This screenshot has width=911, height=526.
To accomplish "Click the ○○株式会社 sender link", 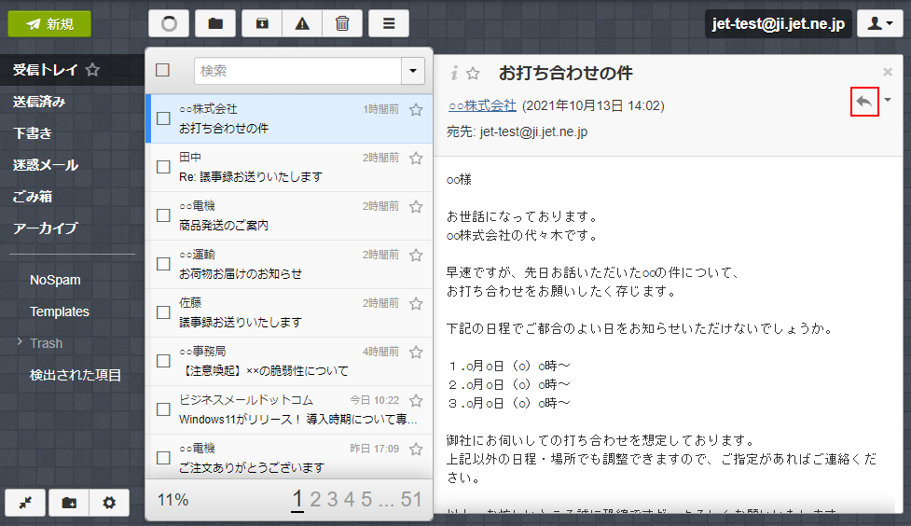I will point(481,105).
